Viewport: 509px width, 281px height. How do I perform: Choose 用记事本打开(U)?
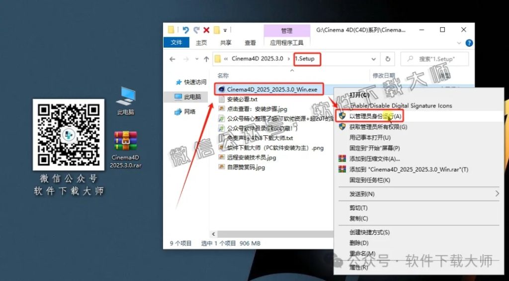pyautogui.click(x=419, y=137)
